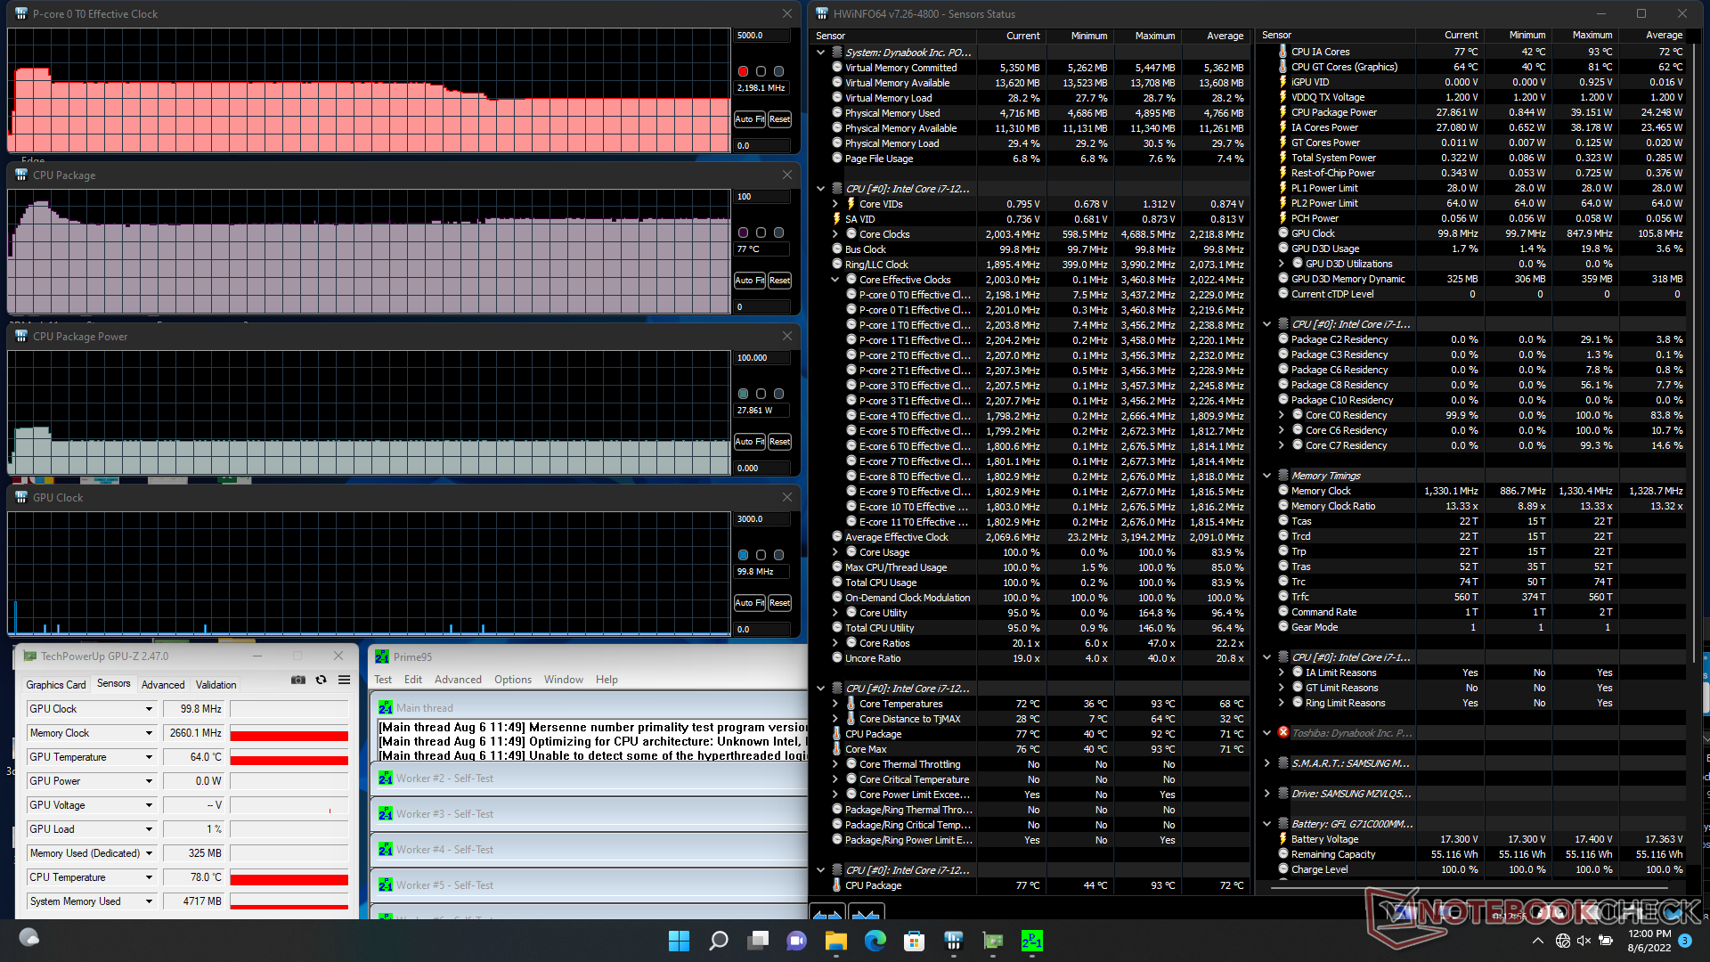This screenshot has height=962, width=1710.
Task: Click red color swatch in P-core 0 graph
Action: [743, 71]
